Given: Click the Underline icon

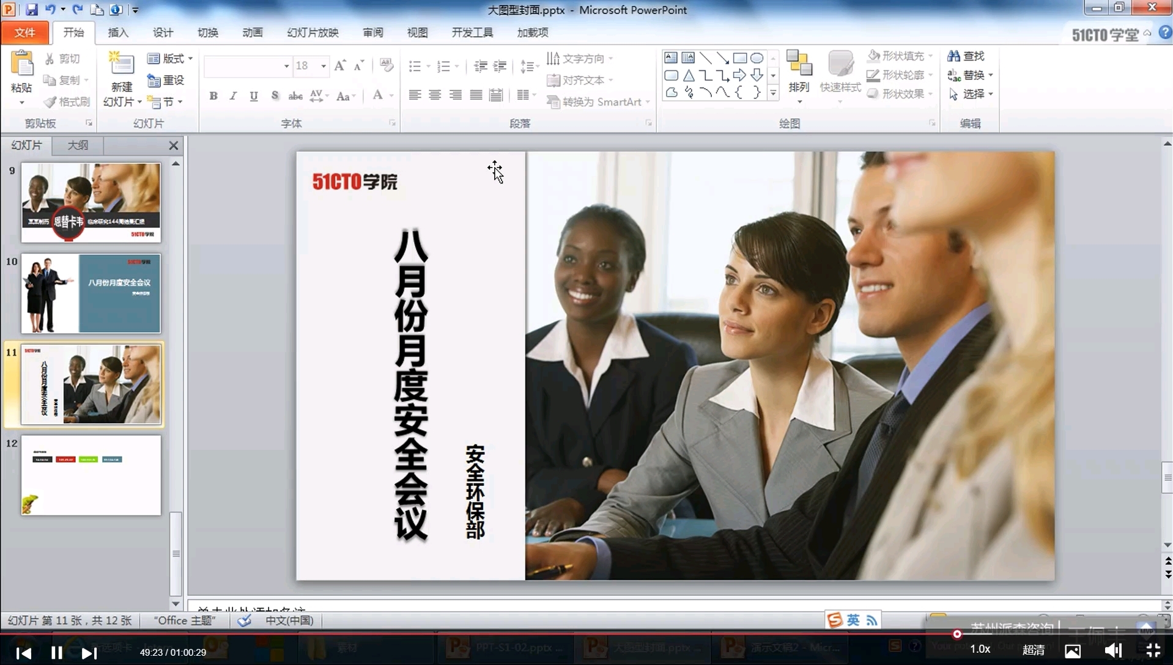Looking at the screenshot, I should tap(253, 96).
